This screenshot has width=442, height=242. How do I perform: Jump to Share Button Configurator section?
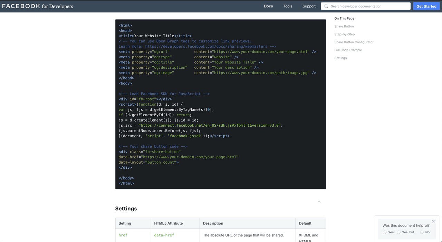354,42
